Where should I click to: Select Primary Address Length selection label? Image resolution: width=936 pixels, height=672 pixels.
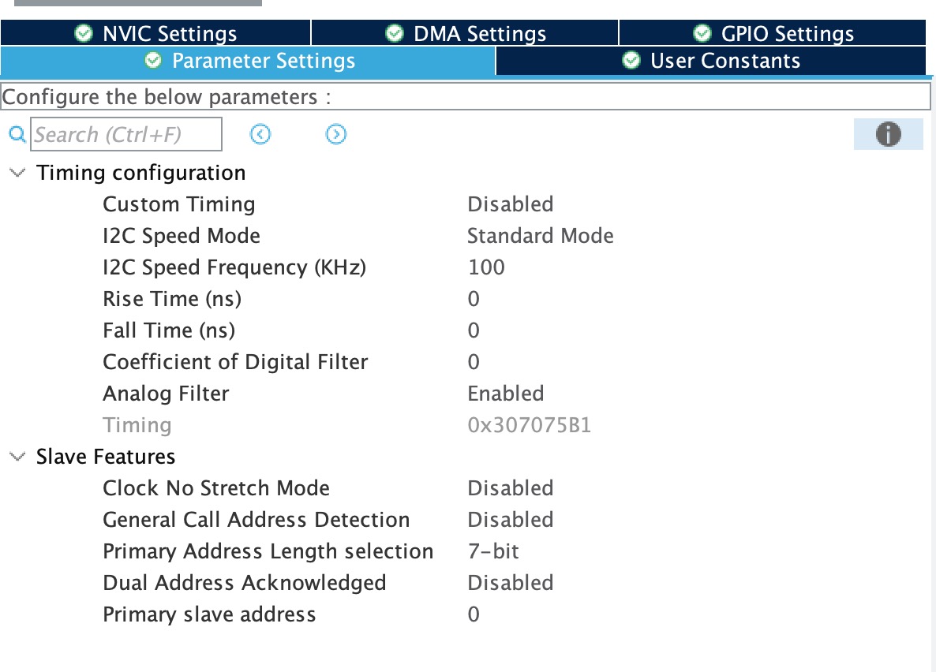(x=268, y=551)
